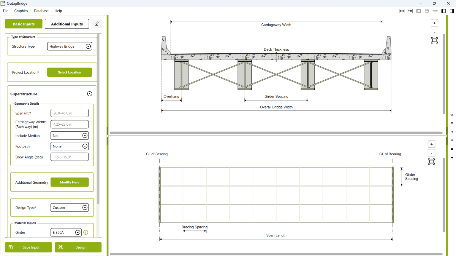The height and width of the screenshot is (256, 456).
Task: Open the File menu
Action: pos(6,11)
